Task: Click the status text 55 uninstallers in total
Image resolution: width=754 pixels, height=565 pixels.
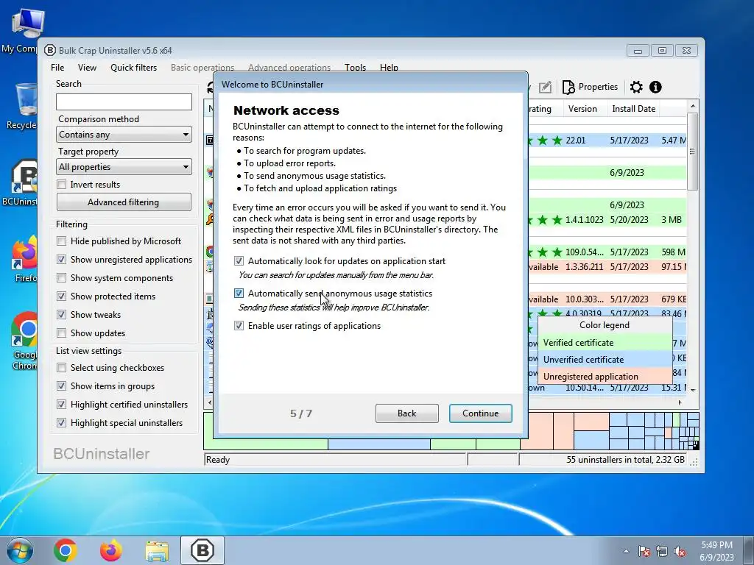Action: click(625, 460)
